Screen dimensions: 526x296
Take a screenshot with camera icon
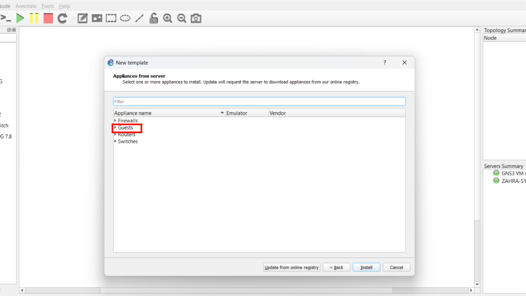(196, 18)
